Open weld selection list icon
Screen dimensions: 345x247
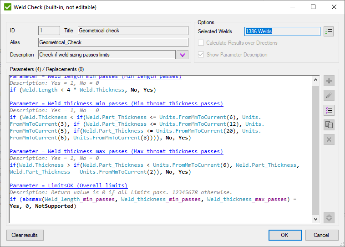(x=329, y=31)
